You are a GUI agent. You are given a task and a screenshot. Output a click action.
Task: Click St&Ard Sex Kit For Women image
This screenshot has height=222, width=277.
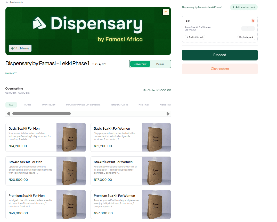pos(156,171)
